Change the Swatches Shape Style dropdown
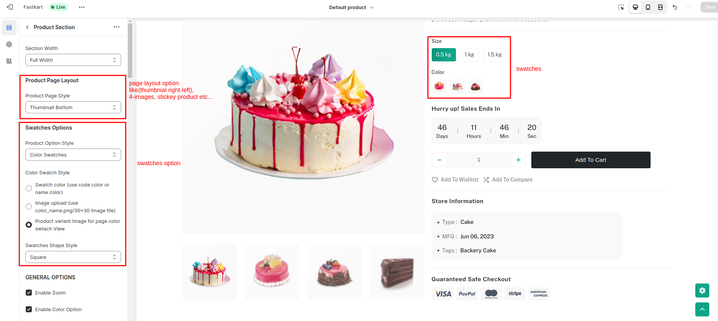 tap(73, 257)
